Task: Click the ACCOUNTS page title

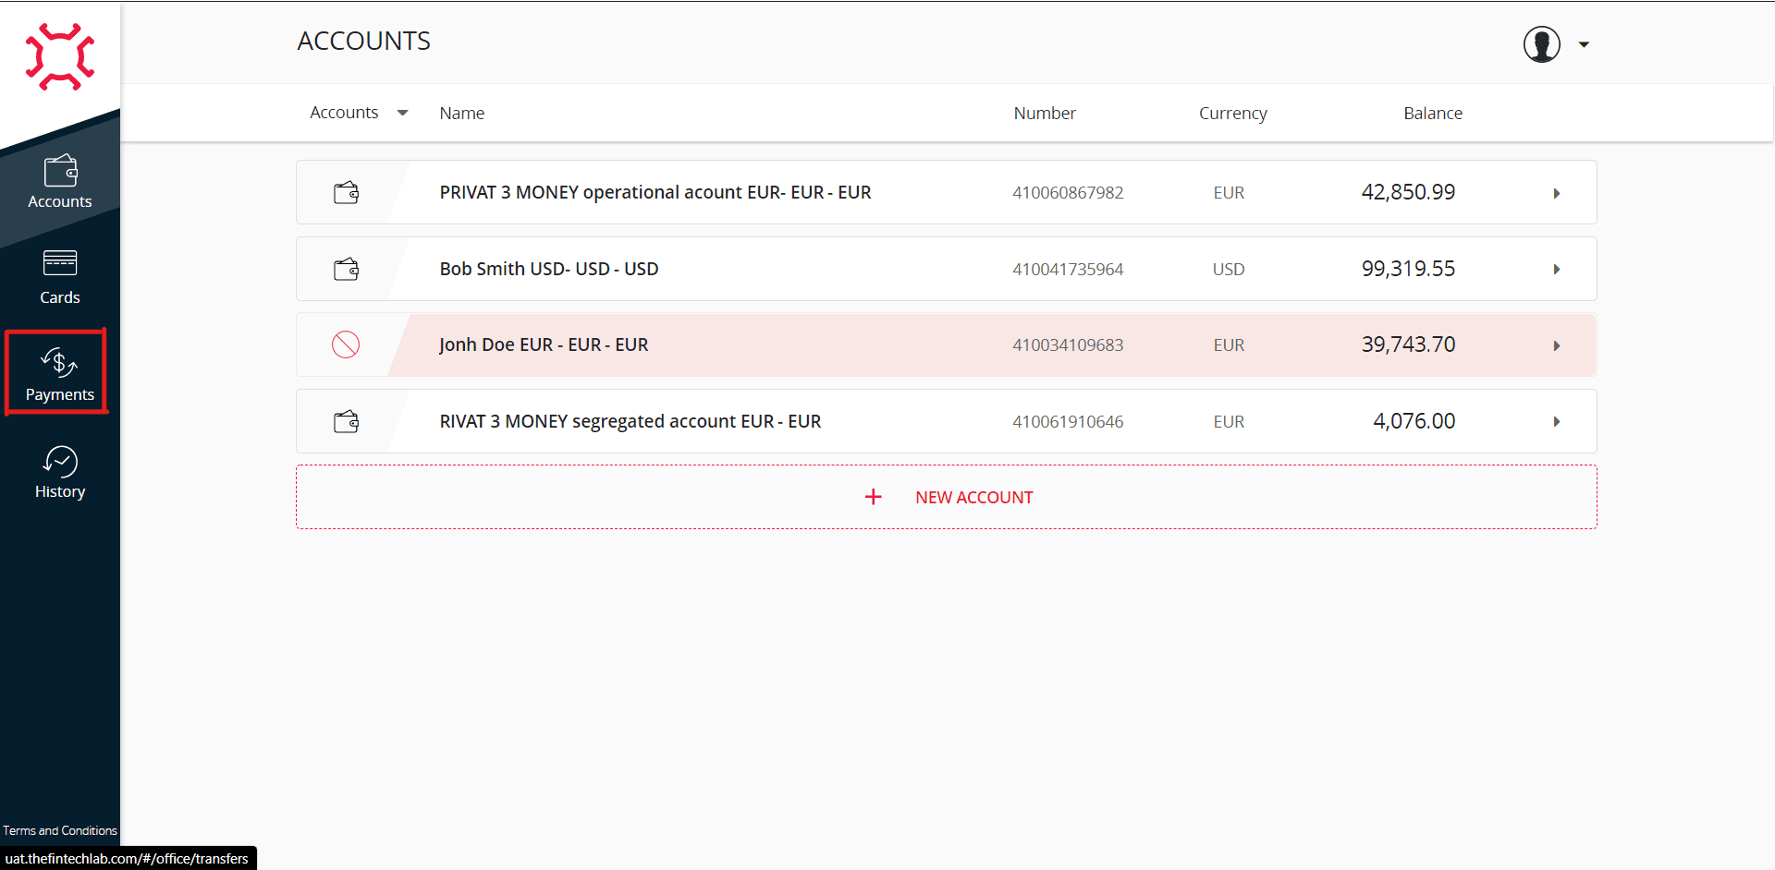Action: tap(364, 41)
